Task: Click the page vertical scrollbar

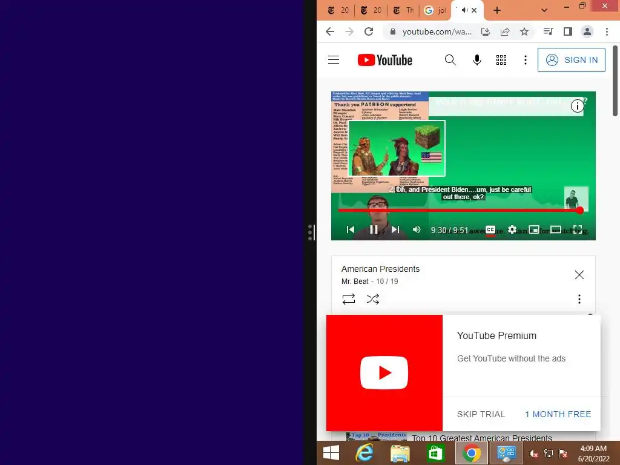Action: (x=615, y=81)
